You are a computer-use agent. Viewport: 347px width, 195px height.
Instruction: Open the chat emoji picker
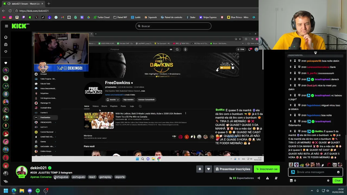338,172
